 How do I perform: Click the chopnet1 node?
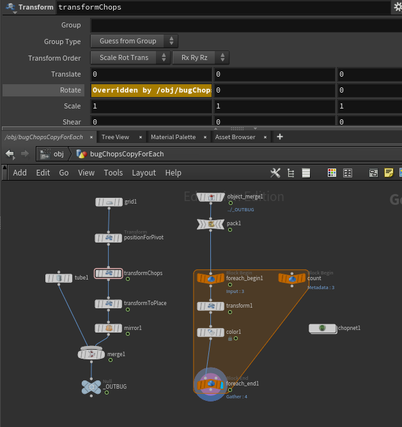pyautogui.click(x=322, y=328)
